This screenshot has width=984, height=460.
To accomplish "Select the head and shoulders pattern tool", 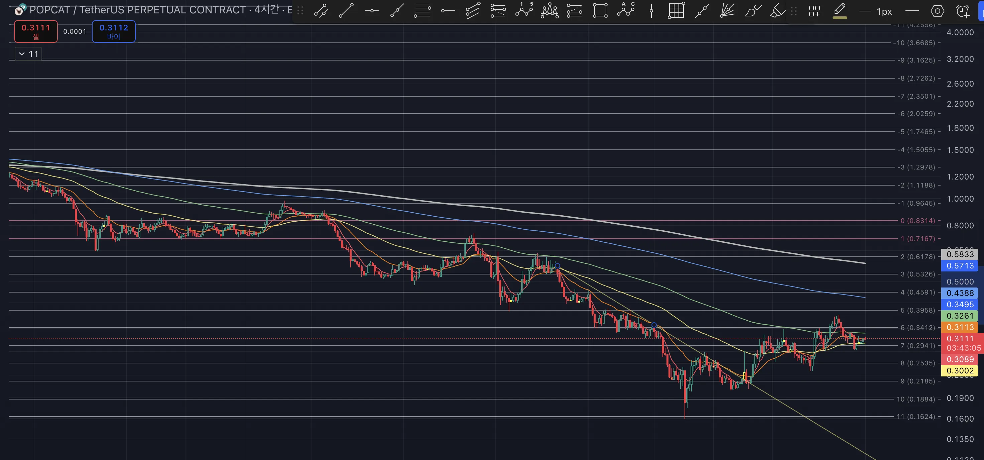I will 549,11.
